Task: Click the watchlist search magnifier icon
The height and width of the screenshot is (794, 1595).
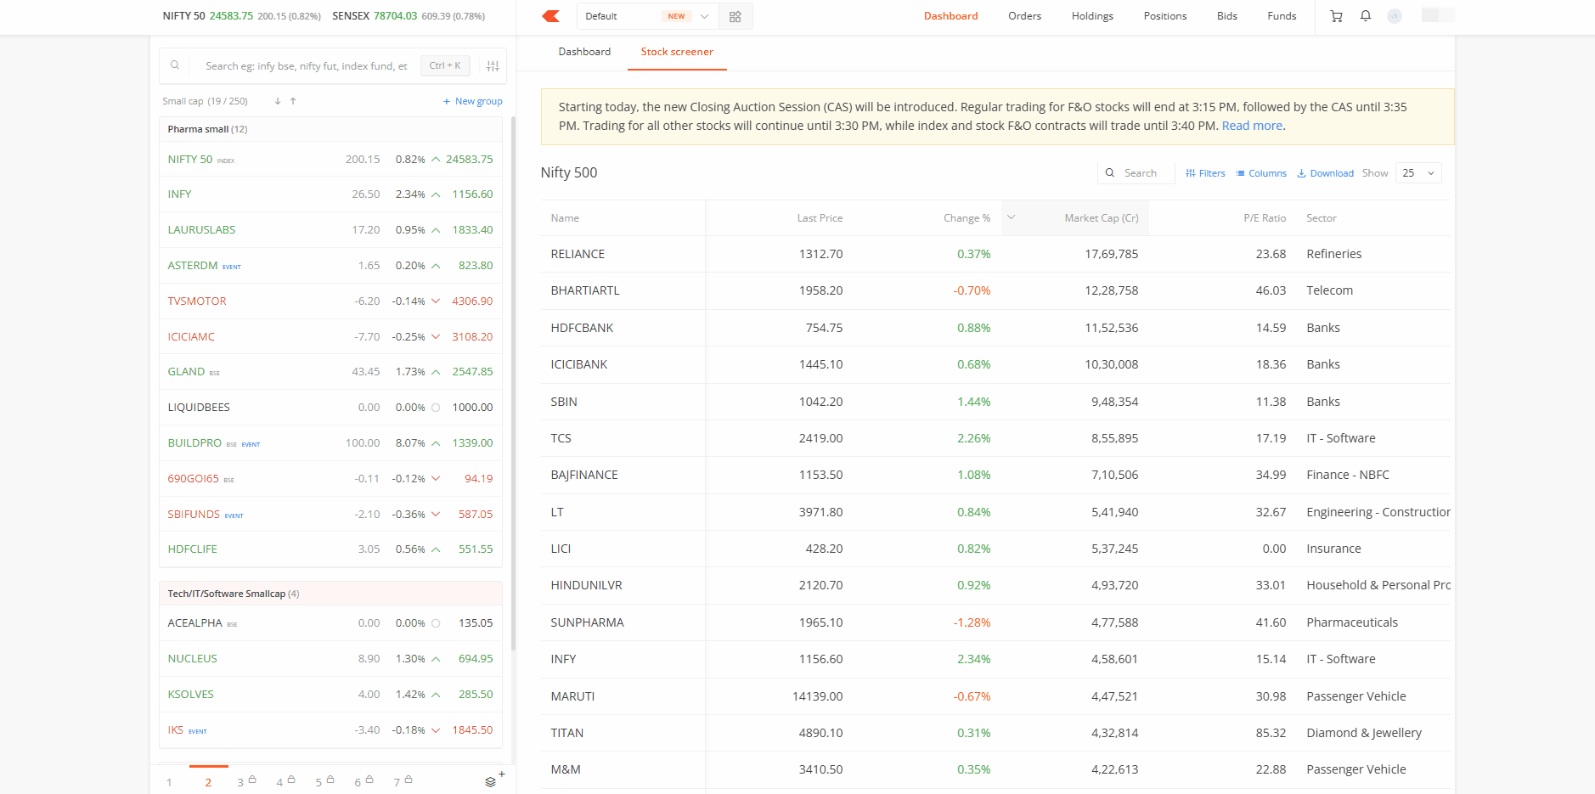Action: (175, 65)
